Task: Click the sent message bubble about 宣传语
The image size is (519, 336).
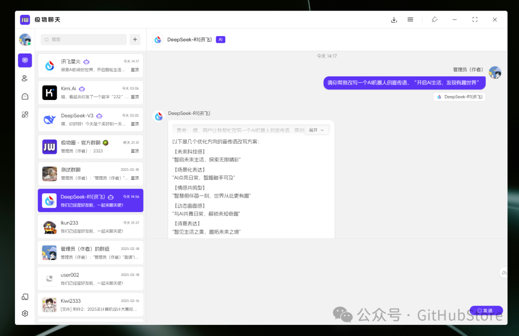Action: (x=404, y=83)
